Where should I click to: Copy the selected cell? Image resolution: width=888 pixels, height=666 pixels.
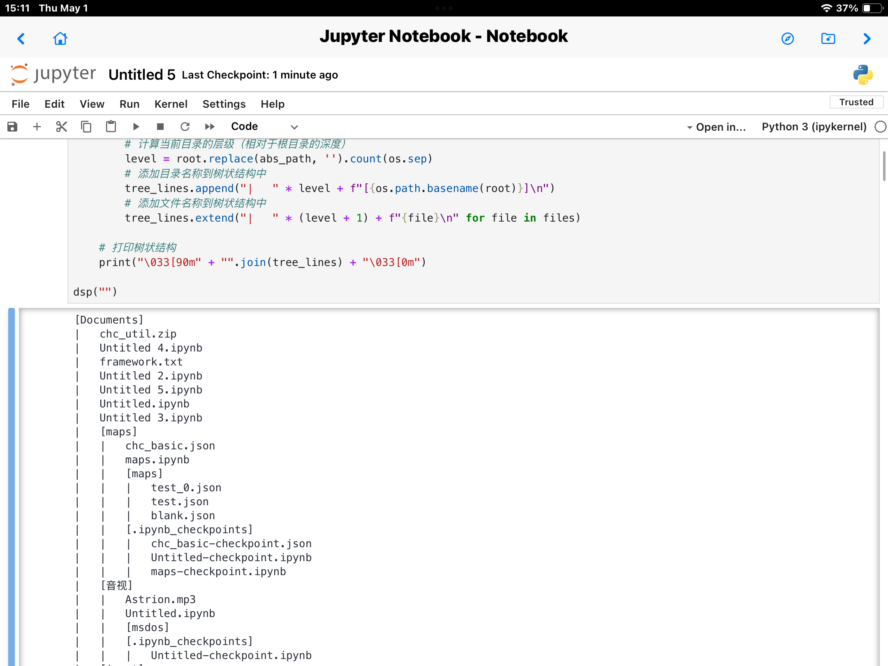[x=86, y=127]
